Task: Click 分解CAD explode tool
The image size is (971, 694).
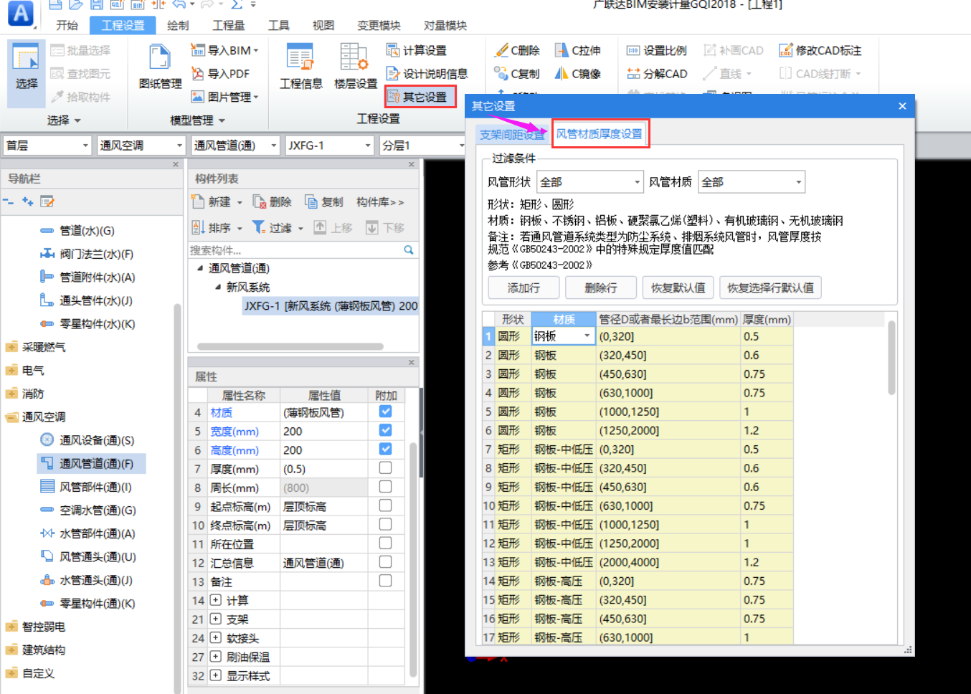Action: click(x=656, y=73)
